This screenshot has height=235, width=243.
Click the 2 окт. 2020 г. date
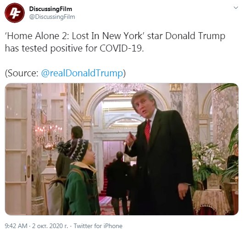pyautogui.click(x=50, y=226)
